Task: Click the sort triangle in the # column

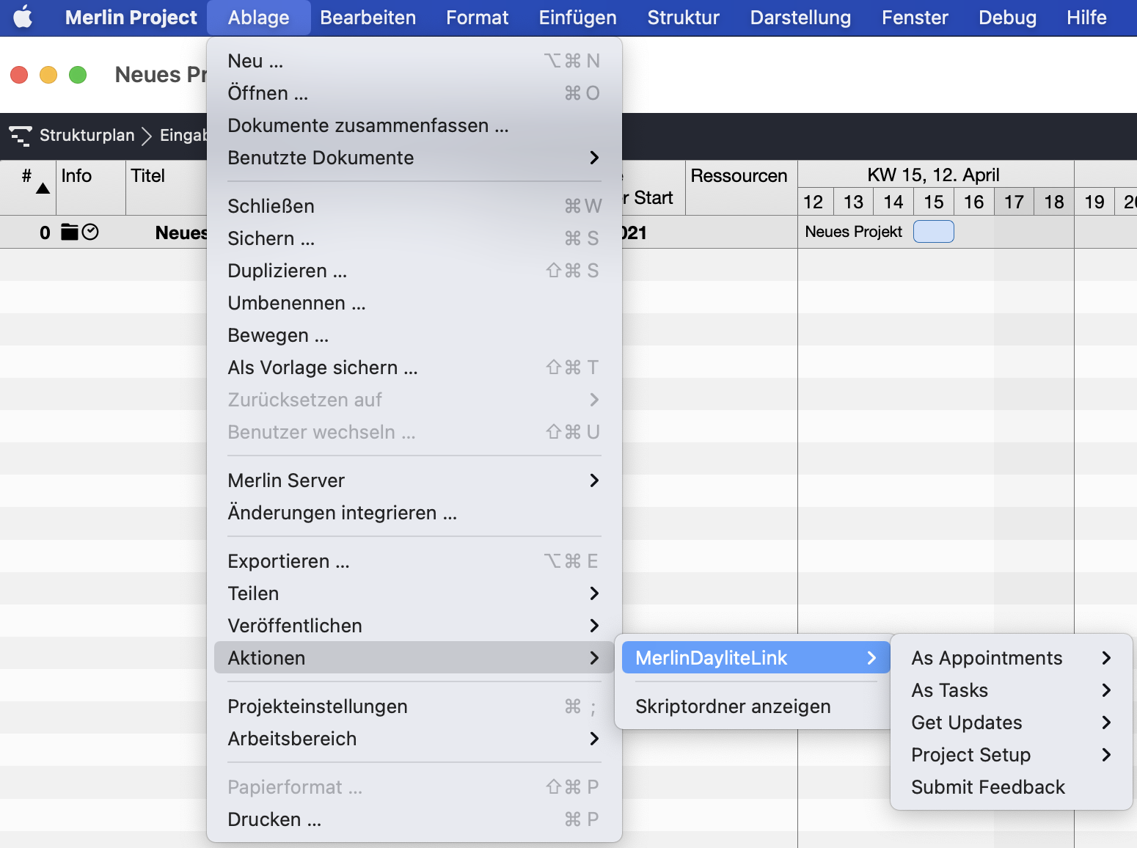Action: (x=43, y=189)
